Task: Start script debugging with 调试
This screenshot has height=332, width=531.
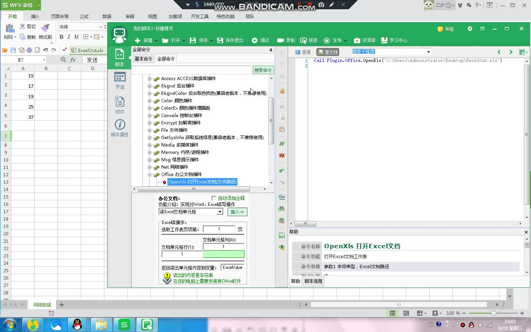Action: pos(261,41)
